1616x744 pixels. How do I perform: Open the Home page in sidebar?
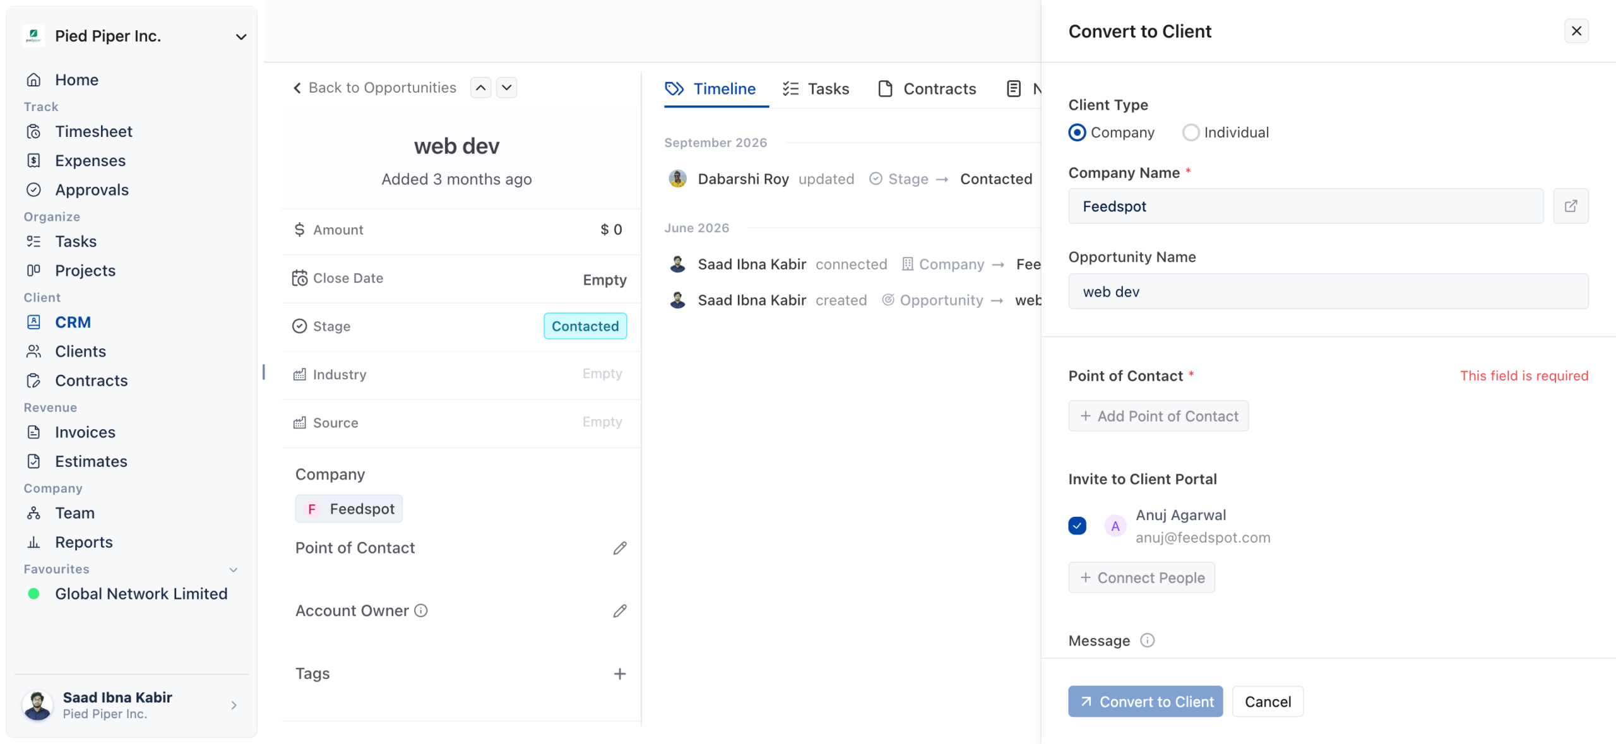76,80
